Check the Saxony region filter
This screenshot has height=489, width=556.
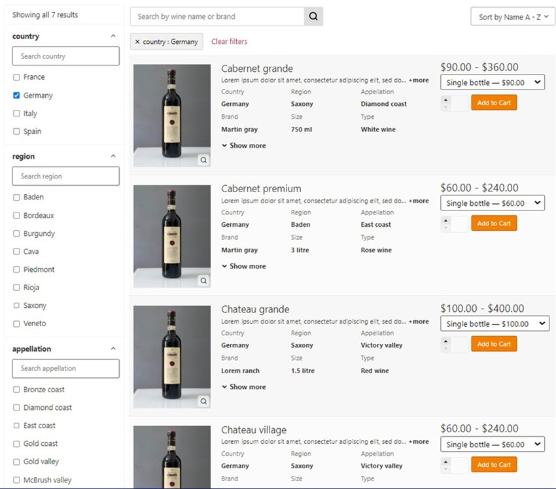(x=16, y=305)
